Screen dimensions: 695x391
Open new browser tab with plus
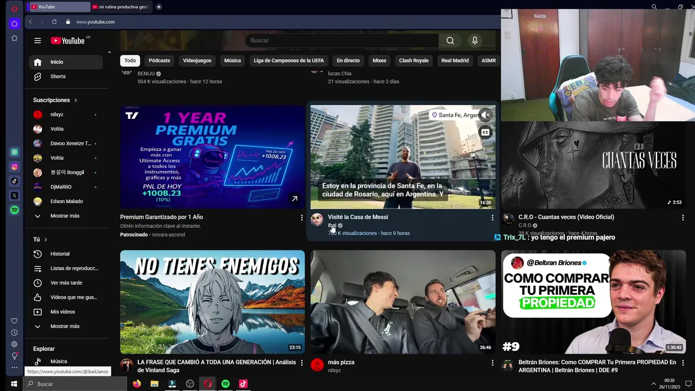point(159,7)
